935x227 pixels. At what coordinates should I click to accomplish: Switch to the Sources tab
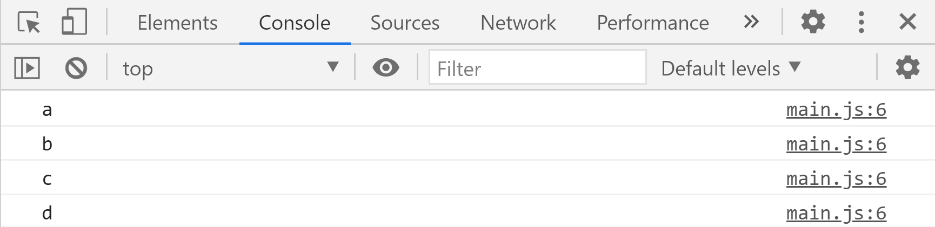(x=405, y=23)
